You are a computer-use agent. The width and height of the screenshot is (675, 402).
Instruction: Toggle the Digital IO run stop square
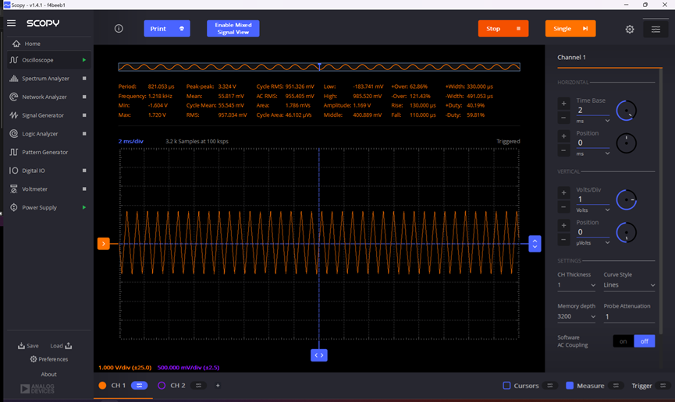pos(84,171)
